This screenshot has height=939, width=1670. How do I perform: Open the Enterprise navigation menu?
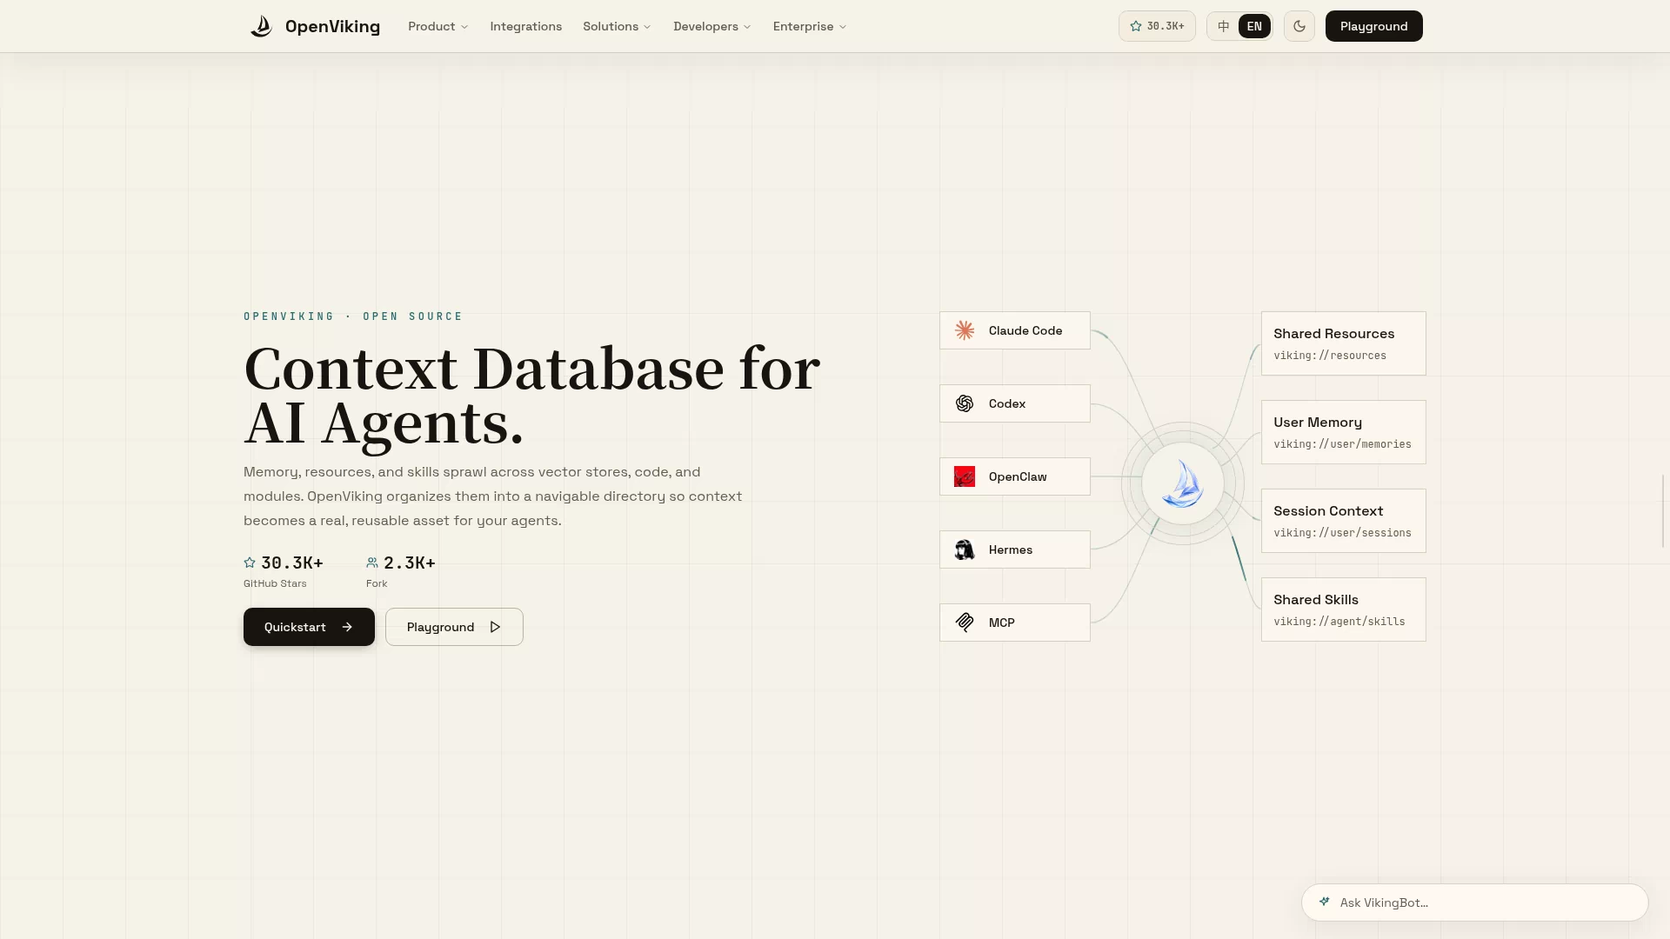(810, 26)
